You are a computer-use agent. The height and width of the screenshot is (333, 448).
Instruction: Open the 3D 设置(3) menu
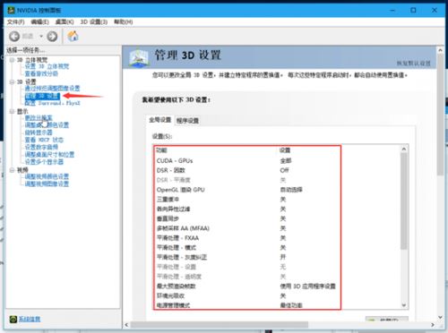94,21
